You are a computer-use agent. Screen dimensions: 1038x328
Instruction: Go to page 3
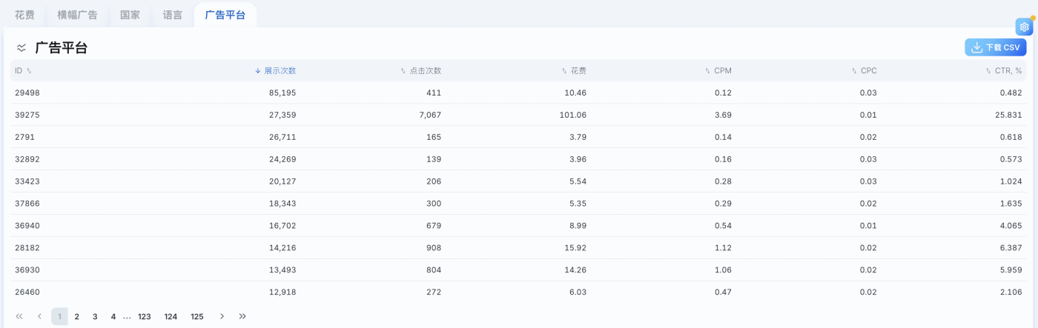click(x=95, y=316)
